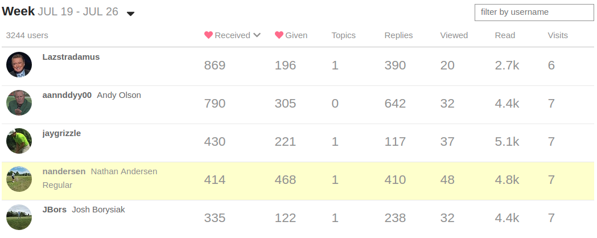597x238 pixels.
Task: Sort table by Topics column
Action: click(x=343, y=35)
